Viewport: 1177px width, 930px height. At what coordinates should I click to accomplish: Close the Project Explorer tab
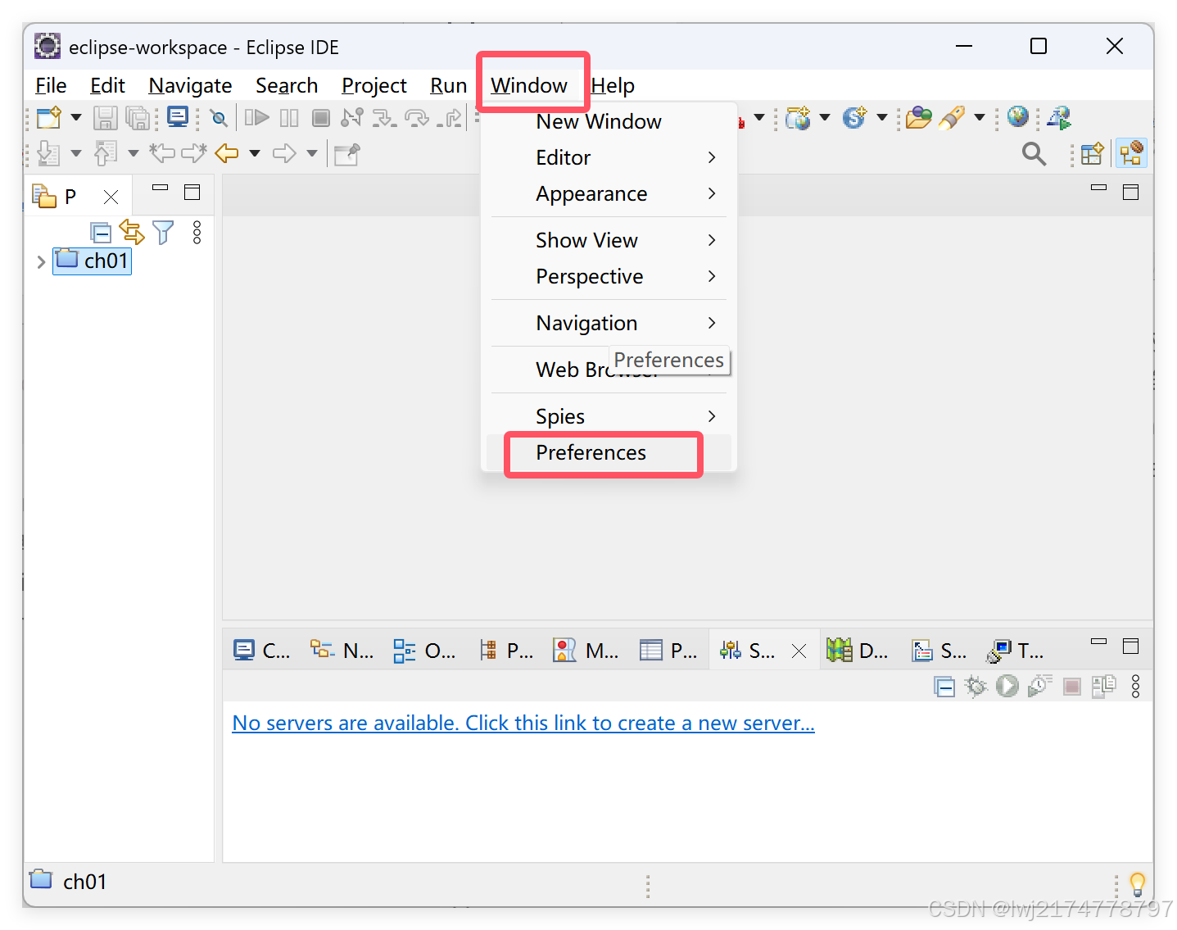(x=111, y=197)
